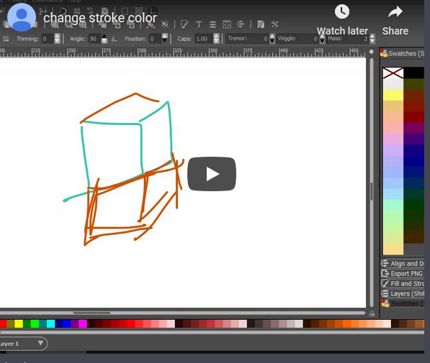Screen dimensions: 430x363
Task: Click the channel avatar icon
Action: tap(22, 17)
